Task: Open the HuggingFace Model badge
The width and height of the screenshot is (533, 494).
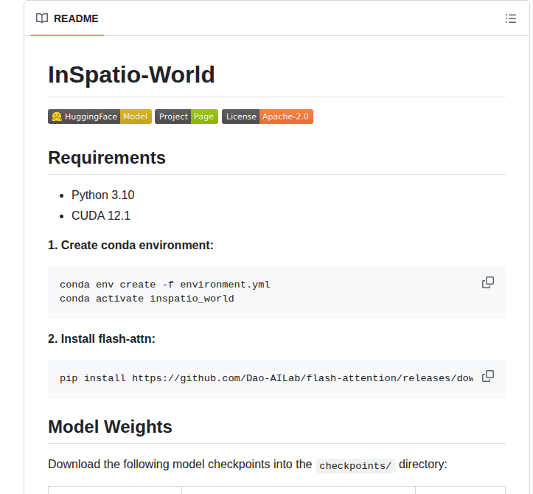Action: (x=100, y=116)
